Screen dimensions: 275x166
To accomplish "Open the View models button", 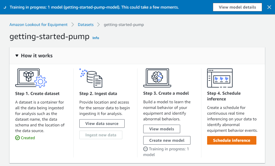I will pos(162,129).
